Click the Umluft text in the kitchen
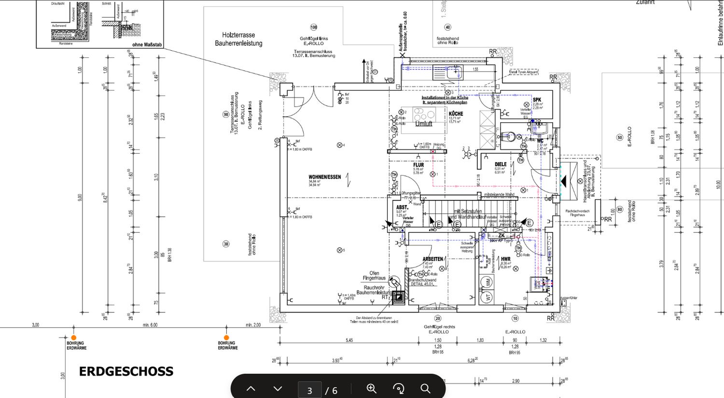The height and width of the screenshot is (398, 724). [x=424, y=124]
